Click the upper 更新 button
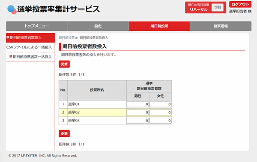Viewport: 257px width, 162px height. [x=64, y=64]
